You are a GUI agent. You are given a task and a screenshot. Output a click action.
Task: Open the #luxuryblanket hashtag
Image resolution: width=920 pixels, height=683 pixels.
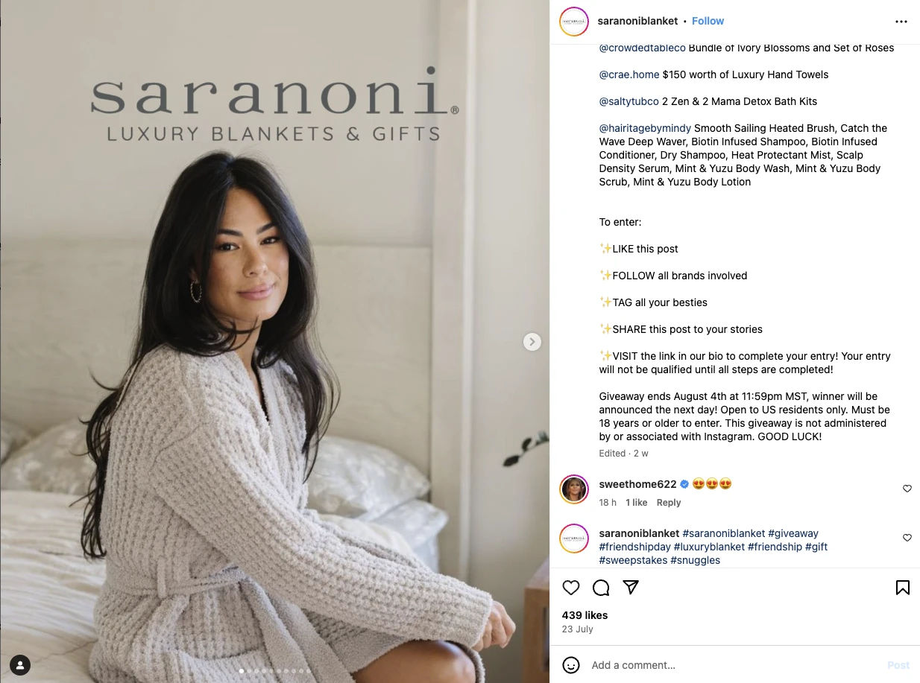pyautogui.click(x=709, y=547)
